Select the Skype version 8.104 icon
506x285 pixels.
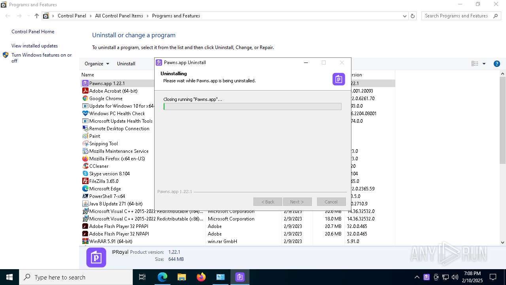click(x=85, y=174)
